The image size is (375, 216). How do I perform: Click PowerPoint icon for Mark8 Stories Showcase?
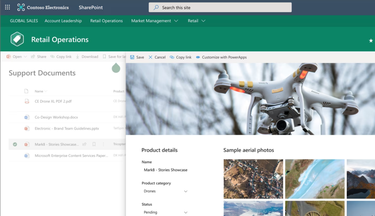27,144
